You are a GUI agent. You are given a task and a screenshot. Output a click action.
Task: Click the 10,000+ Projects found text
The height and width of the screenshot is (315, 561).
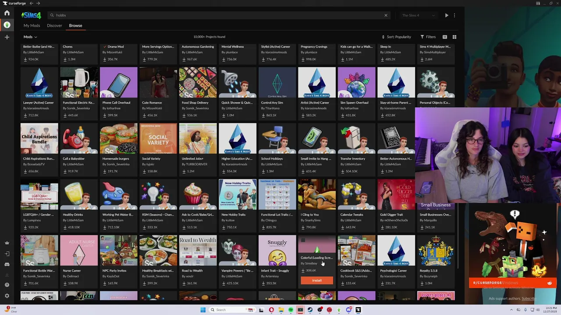[x=209, y=37]
